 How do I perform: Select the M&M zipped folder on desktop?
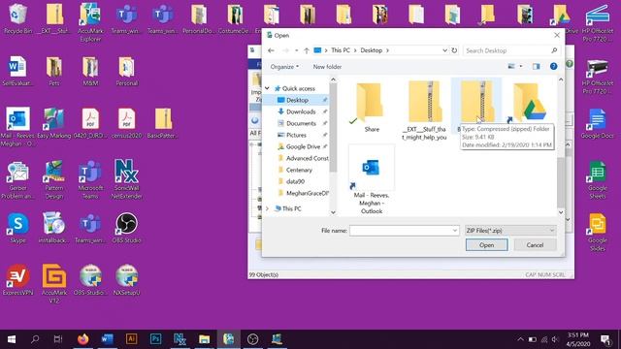tap(90, 71)
